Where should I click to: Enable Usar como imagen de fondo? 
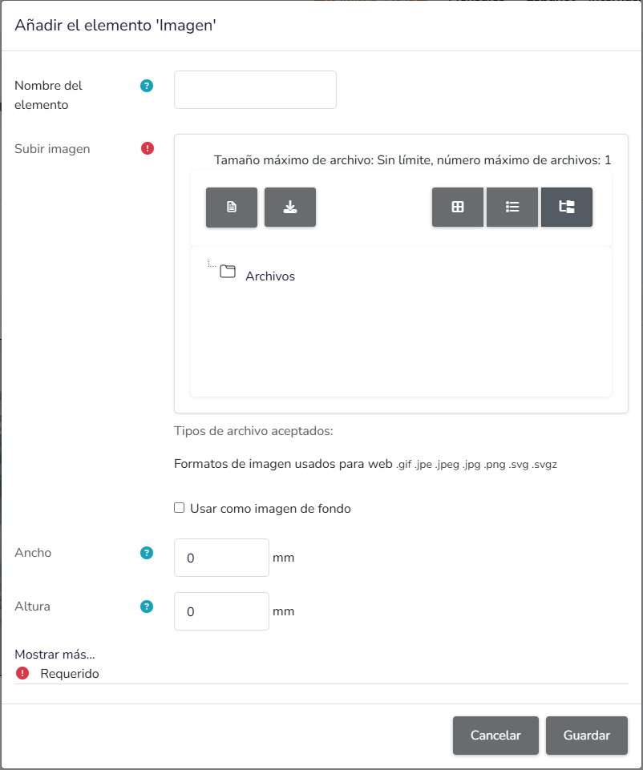[x=180, y=508]
